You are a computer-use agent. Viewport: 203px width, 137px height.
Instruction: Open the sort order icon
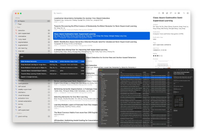(183, 13)
